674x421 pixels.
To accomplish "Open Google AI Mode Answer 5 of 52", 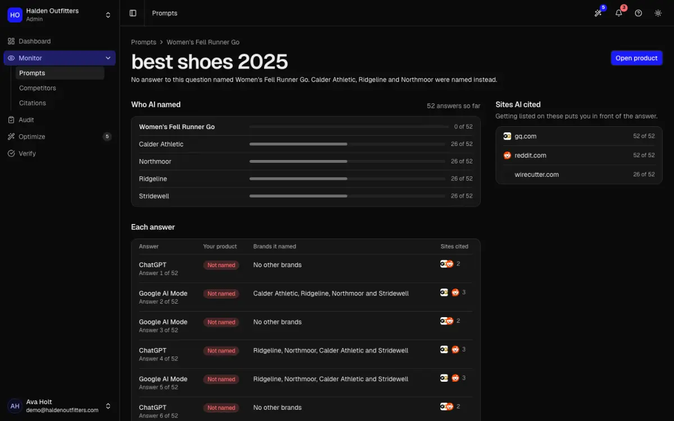I will coord(306,383).
